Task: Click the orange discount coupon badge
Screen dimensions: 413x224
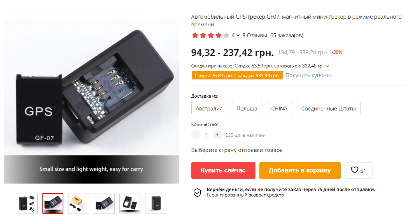Action: 237,75
